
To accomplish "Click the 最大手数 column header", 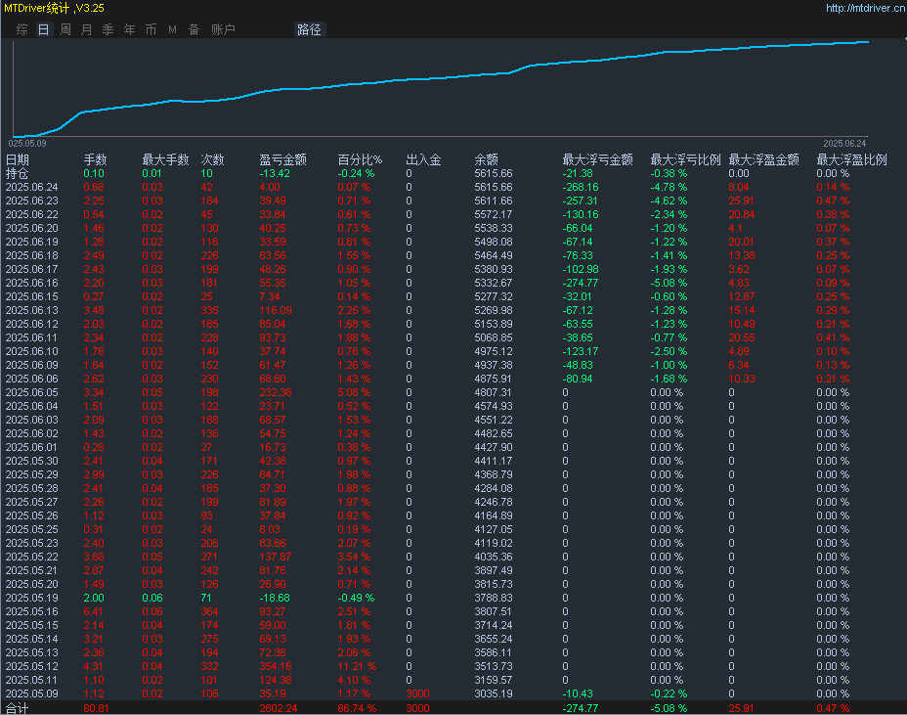I will click(165, 159).
